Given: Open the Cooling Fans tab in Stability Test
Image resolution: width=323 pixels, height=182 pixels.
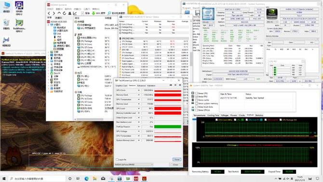Looking at the screenshot, I should (213, 115).
